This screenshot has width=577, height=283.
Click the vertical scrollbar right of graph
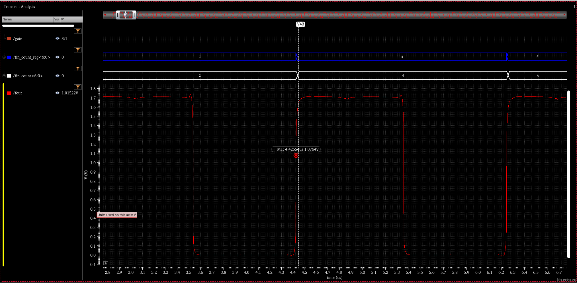(x=569, y=174)
